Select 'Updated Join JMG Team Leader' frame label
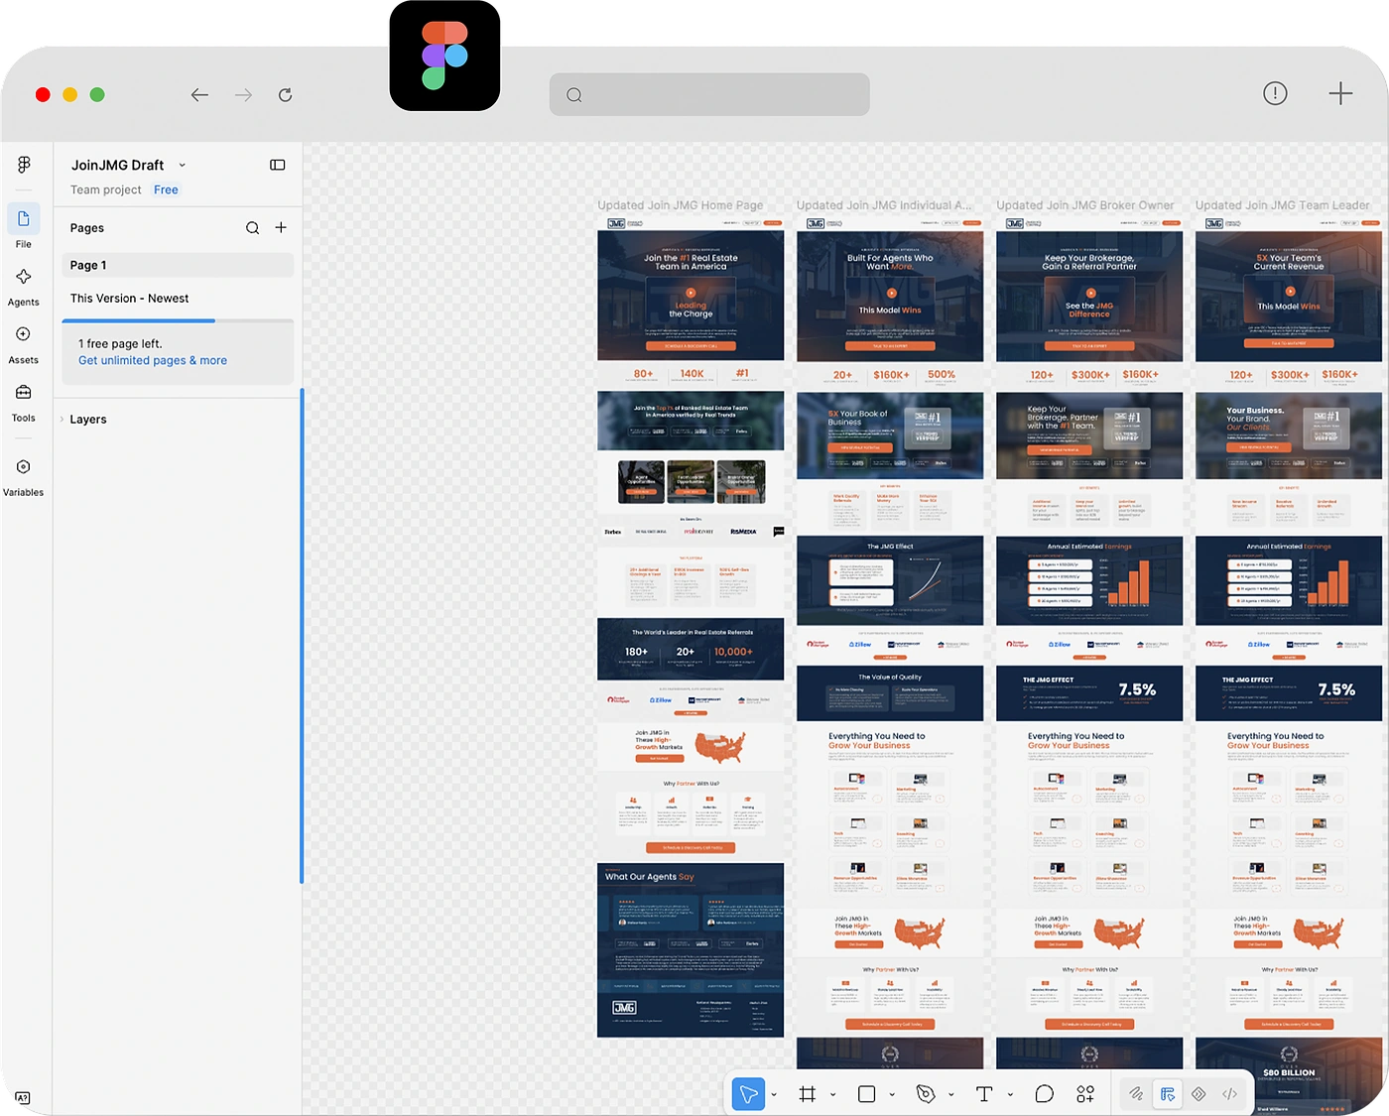This screenshot has width=1389, height=1116. coord(1283,205)
